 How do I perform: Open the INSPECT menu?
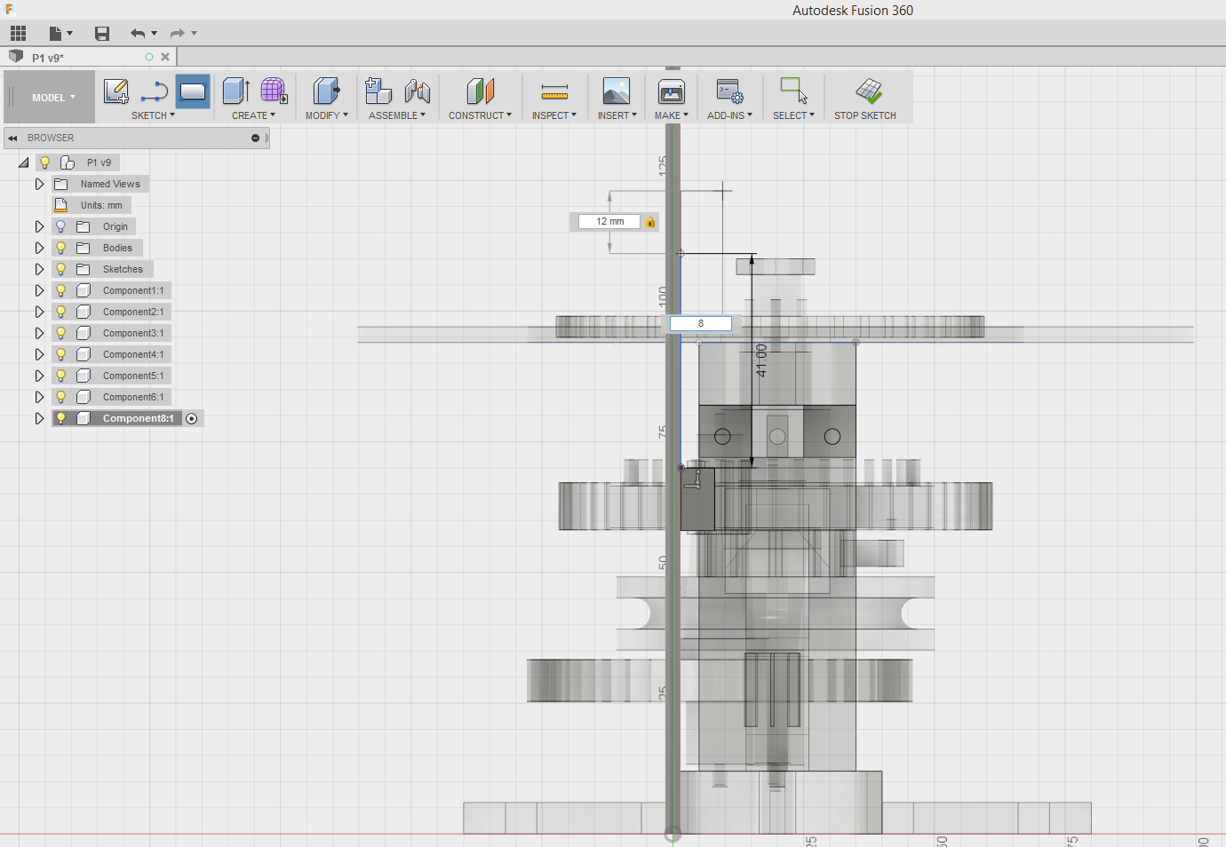(x=554, y=115)
